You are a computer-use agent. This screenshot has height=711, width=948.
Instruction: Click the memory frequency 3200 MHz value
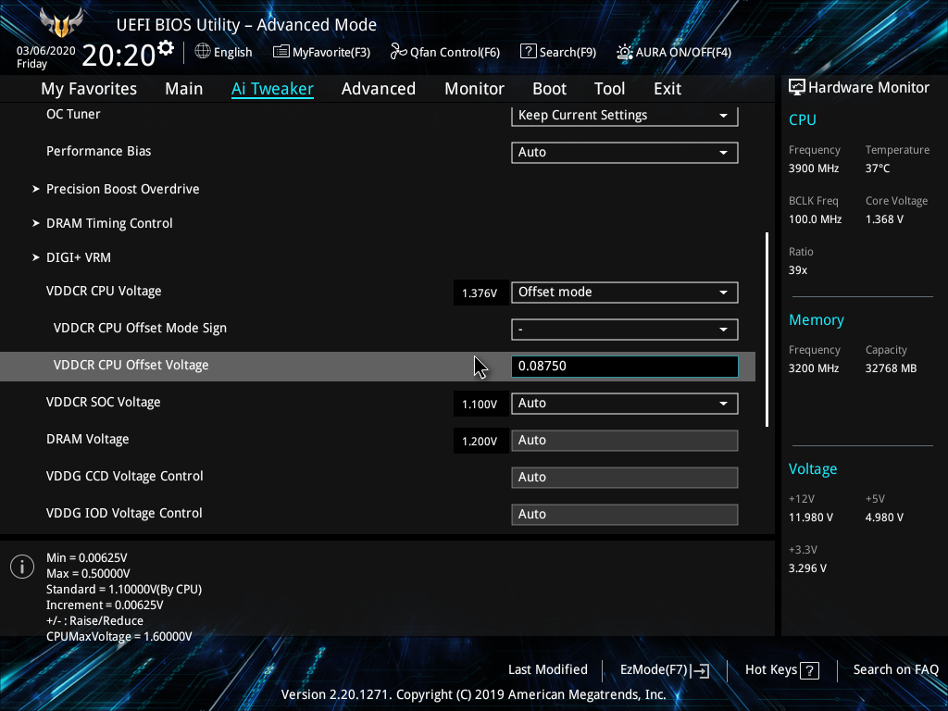(814, 368)
